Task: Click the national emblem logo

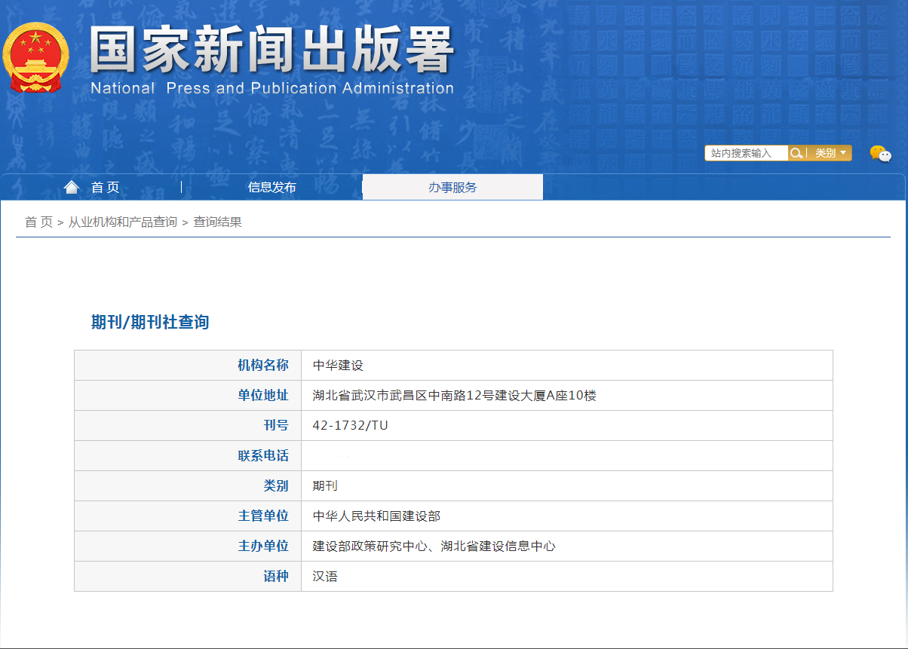Action: 35,58
